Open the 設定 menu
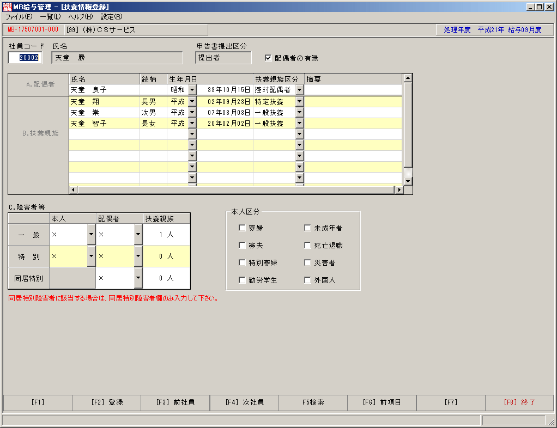Screen dimensions: 557x428 111,17
